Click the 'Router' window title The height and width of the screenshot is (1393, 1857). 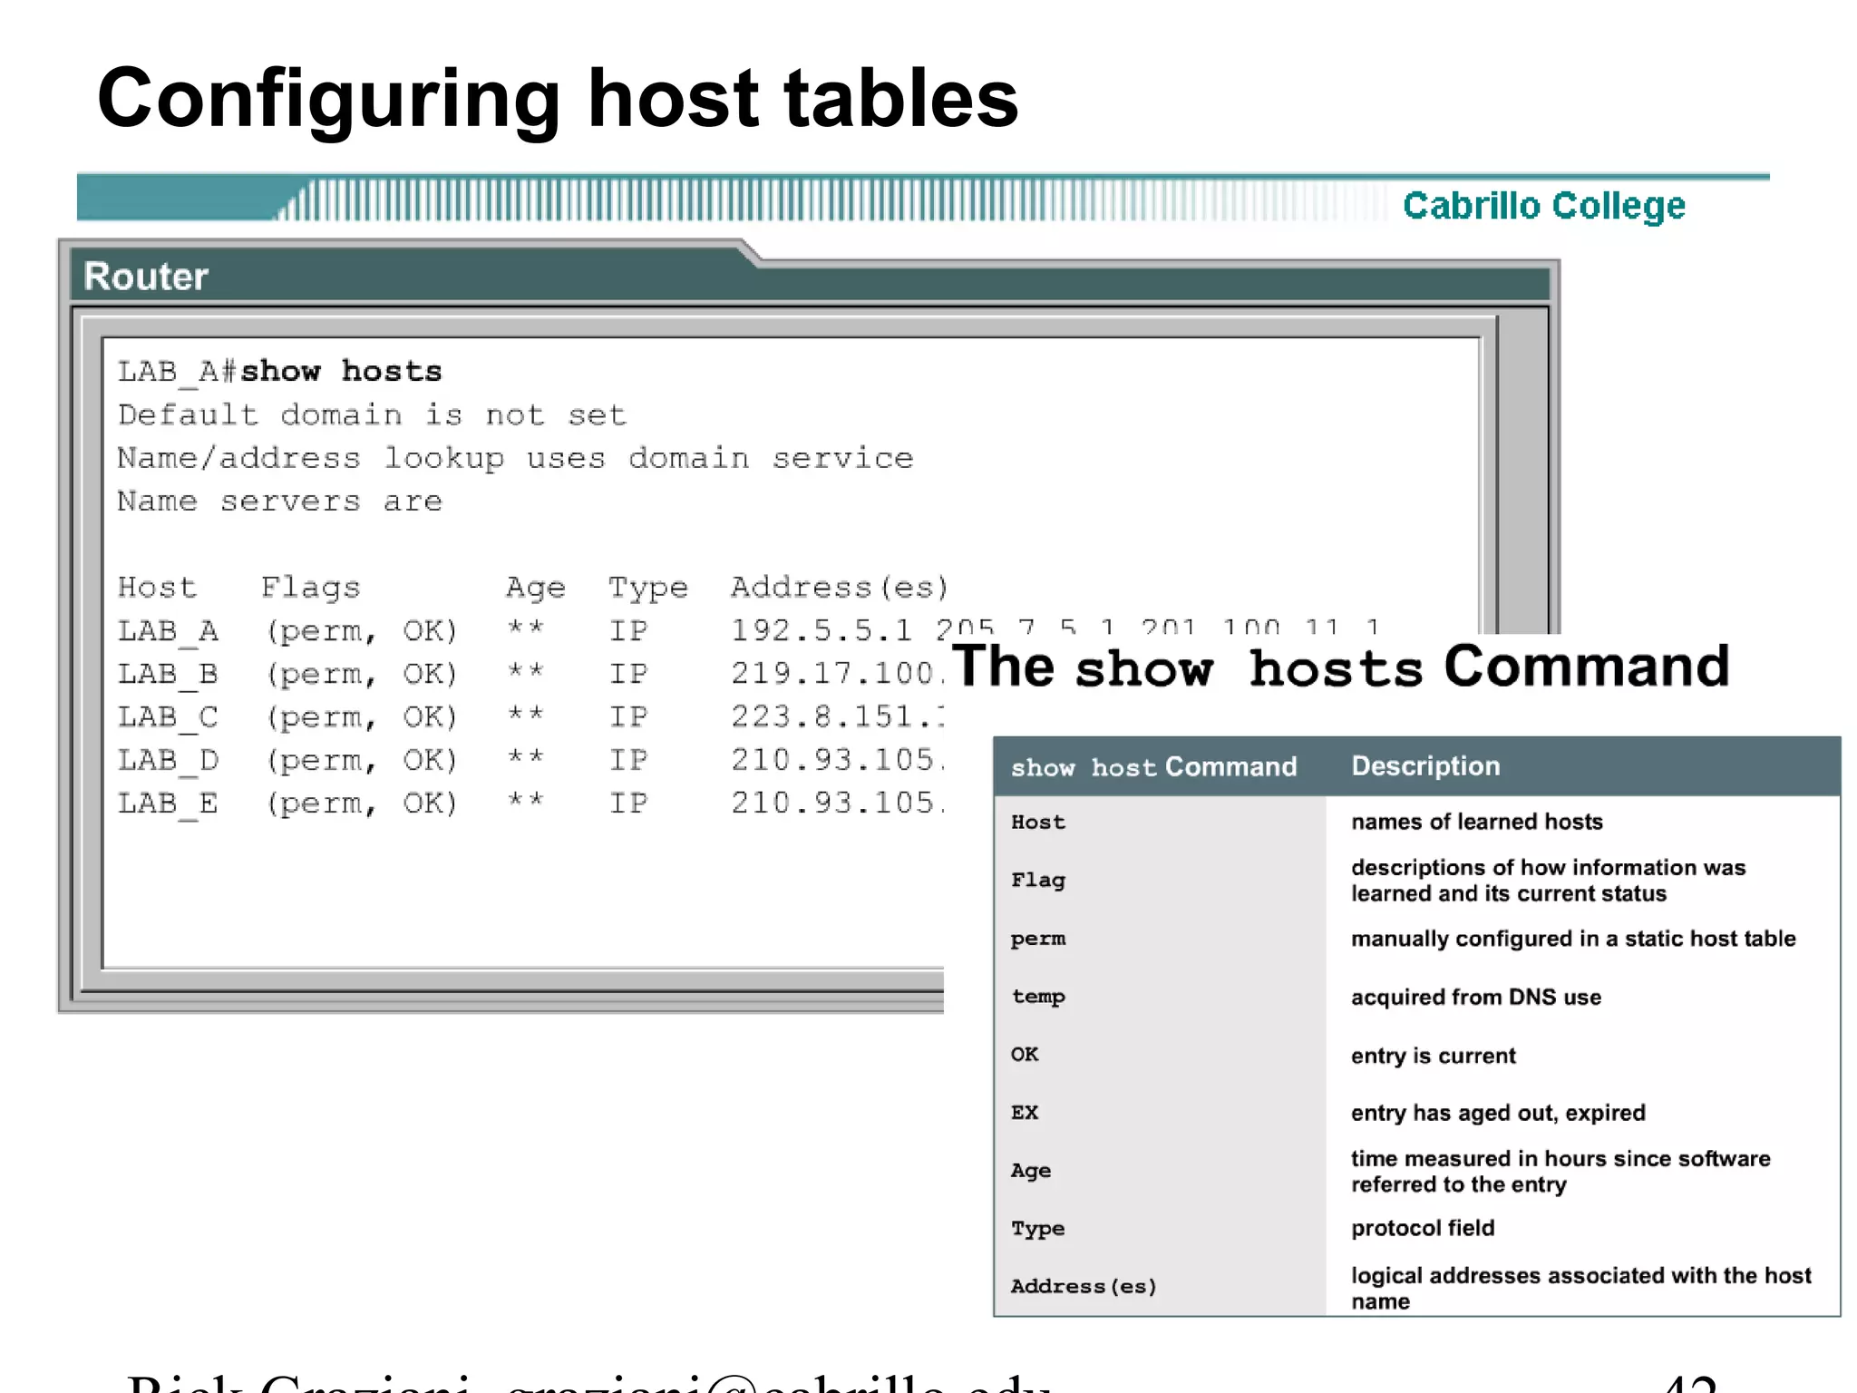(x=146, y=276)
